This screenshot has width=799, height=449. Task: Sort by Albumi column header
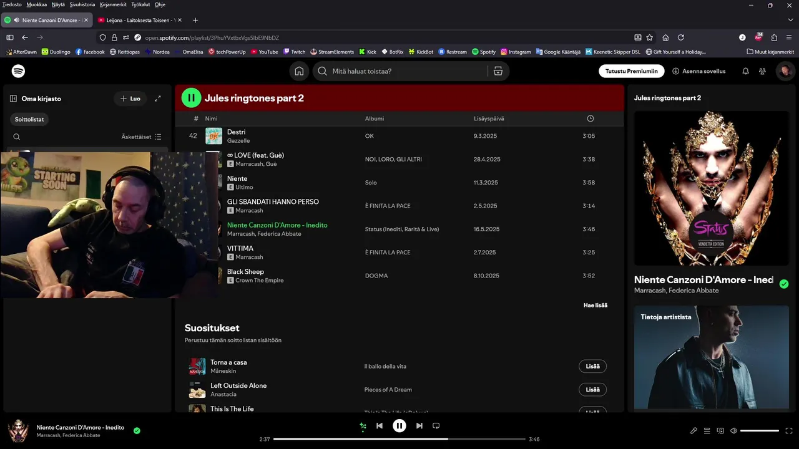pyautogui.click(x=375, y=118)
